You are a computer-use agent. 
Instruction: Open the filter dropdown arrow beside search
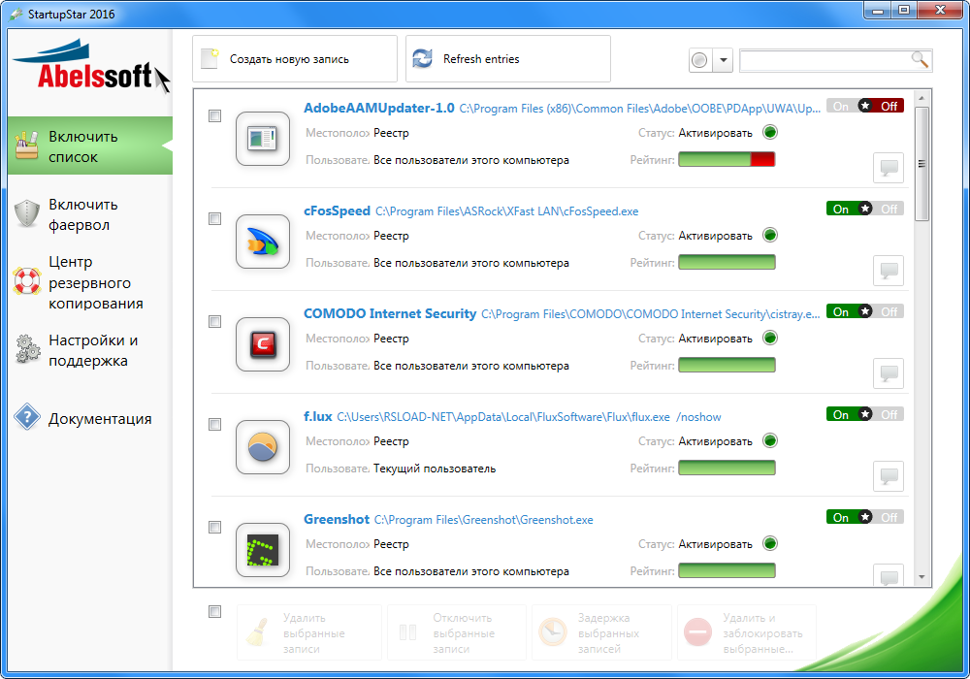click(x=723, y=60)
